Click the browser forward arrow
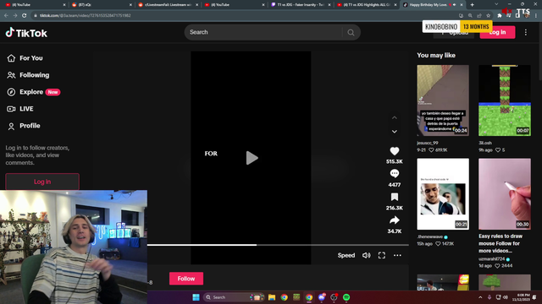This screenshot has width=542, height=304. pyautogui.click(x=15, y=15)
